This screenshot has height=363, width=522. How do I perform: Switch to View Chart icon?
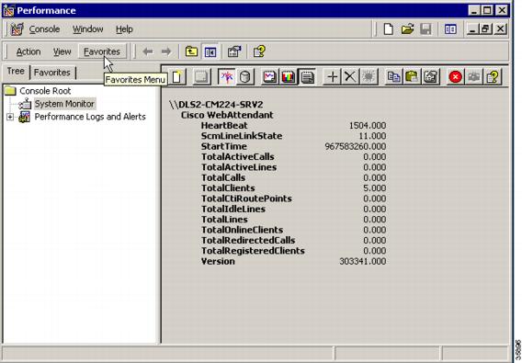(x=269, y=77)
